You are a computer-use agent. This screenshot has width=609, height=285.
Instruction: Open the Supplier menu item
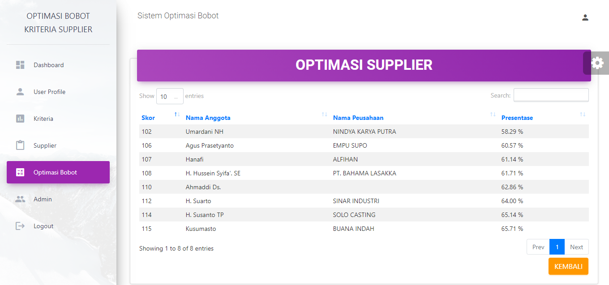pyautogui.click(x=45, y=145)
